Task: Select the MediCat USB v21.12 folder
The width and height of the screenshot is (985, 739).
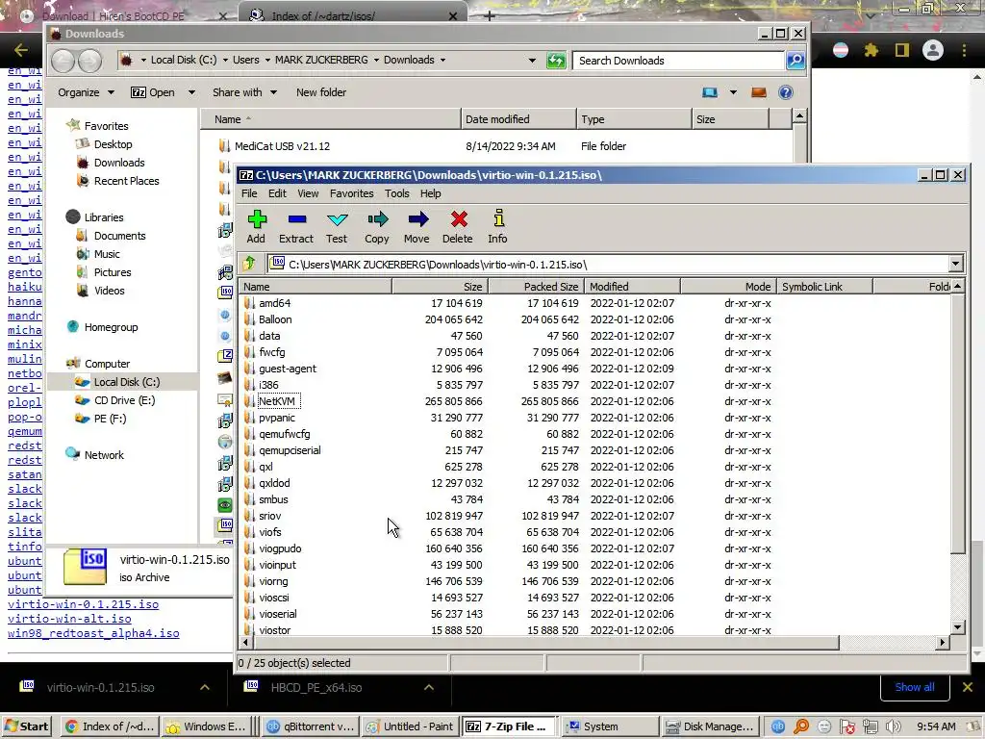Action: click(x=282, y=146)
